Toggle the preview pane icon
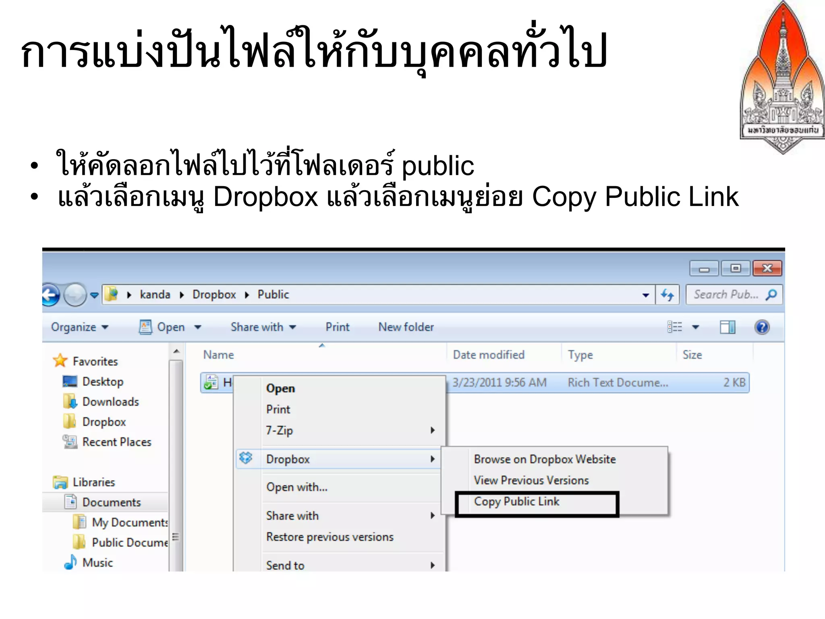Image resolution: width=825 pixels, height=619 pixels. [728, 327]
